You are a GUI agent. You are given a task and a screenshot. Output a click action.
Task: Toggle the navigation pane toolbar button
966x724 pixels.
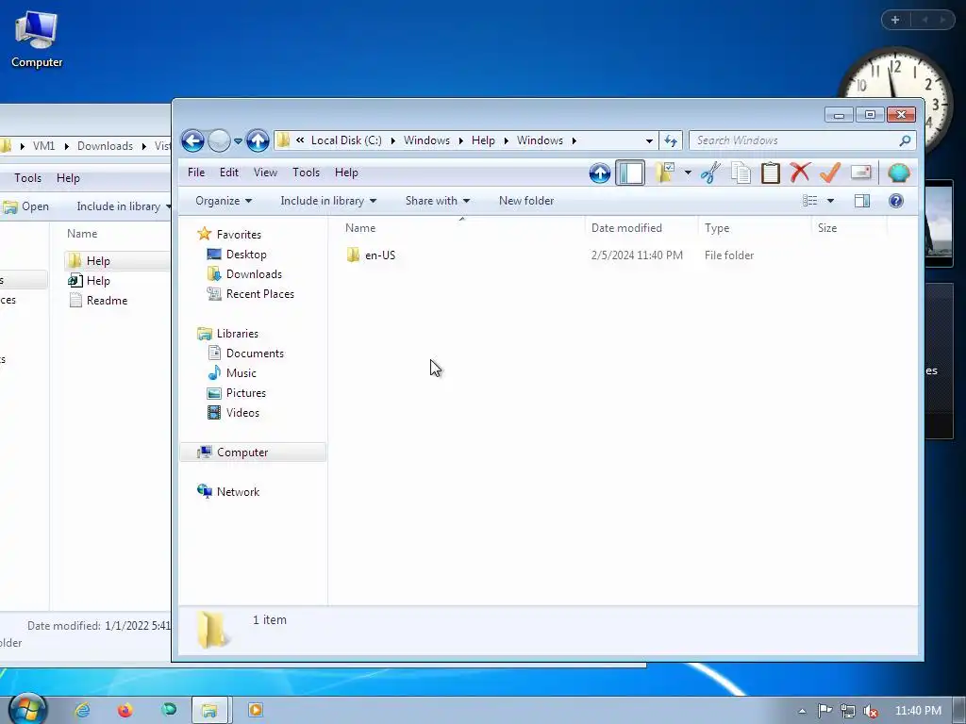click(630, 173)
